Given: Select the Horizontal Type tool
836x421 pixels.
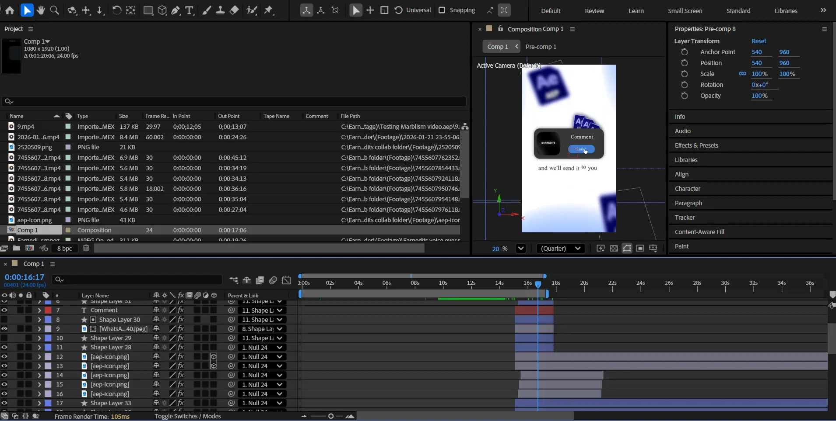Looking at the screenshot, I should point(190,10).
